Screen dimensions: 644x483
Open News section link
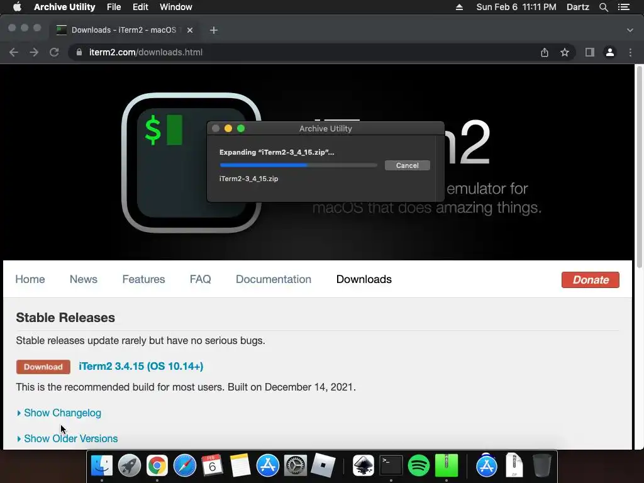tap(84, 279)
